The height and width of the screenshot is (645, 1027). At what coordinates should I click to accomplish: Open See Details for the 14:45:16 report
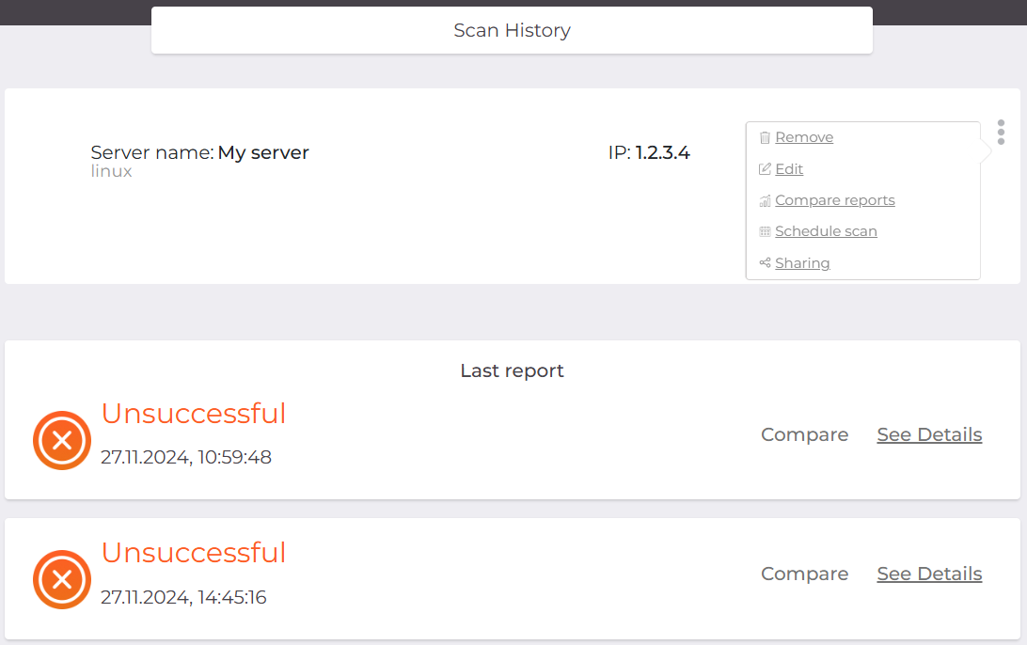pyautogui.click(x=929, y=574)
